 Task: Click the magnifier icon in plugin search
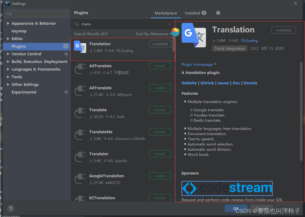click(x=77, y=24)
